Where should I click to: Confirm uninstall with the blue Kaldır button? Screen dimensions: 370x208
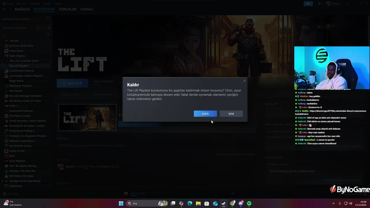[205, 114]
